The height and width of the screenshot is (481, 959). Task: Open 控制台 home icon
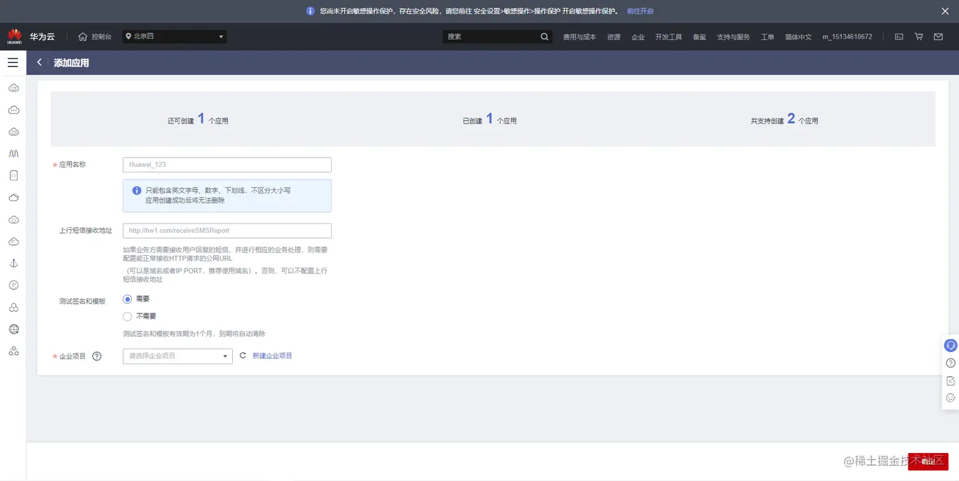tap(82, 37)
